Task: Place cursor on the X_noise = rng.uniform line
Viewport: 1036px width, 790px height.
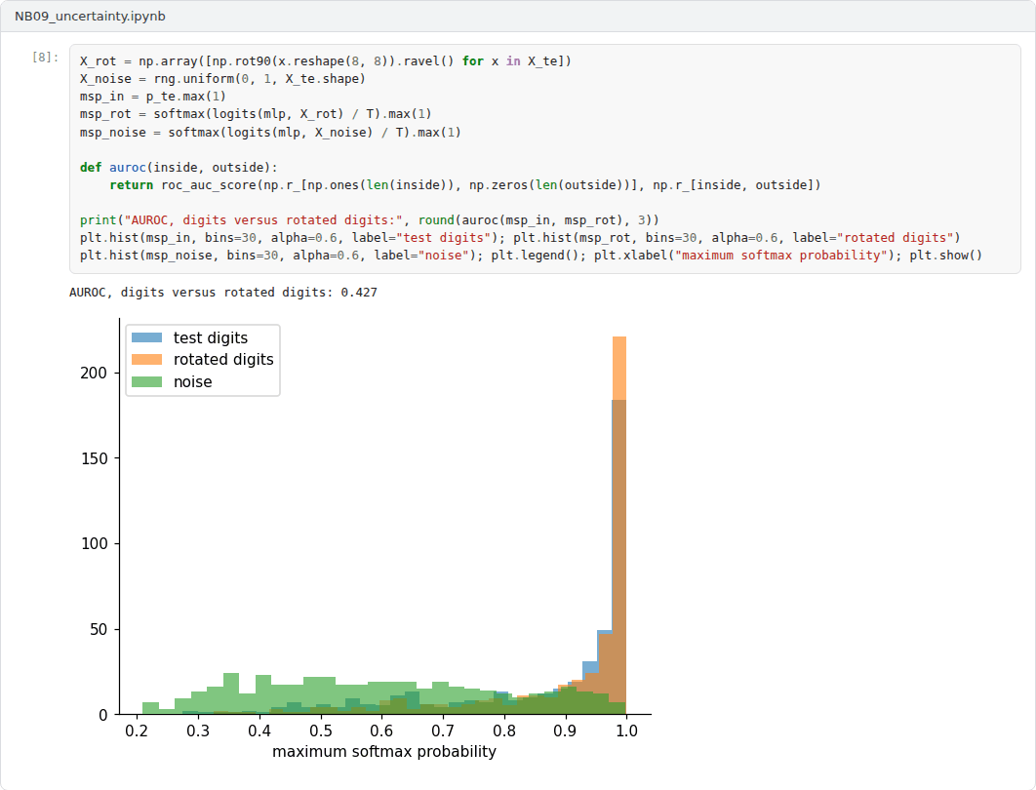Action: (222, 79)
